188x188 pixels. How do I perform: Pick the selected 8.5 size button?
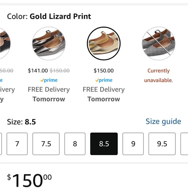104,144
